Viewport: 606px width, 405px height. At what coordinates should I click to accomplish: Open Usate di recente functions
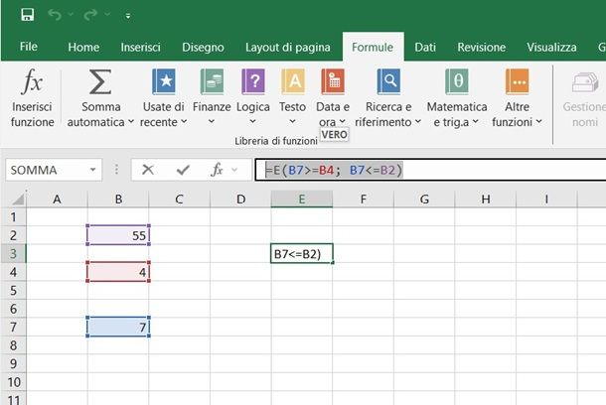tap(163, 83)
